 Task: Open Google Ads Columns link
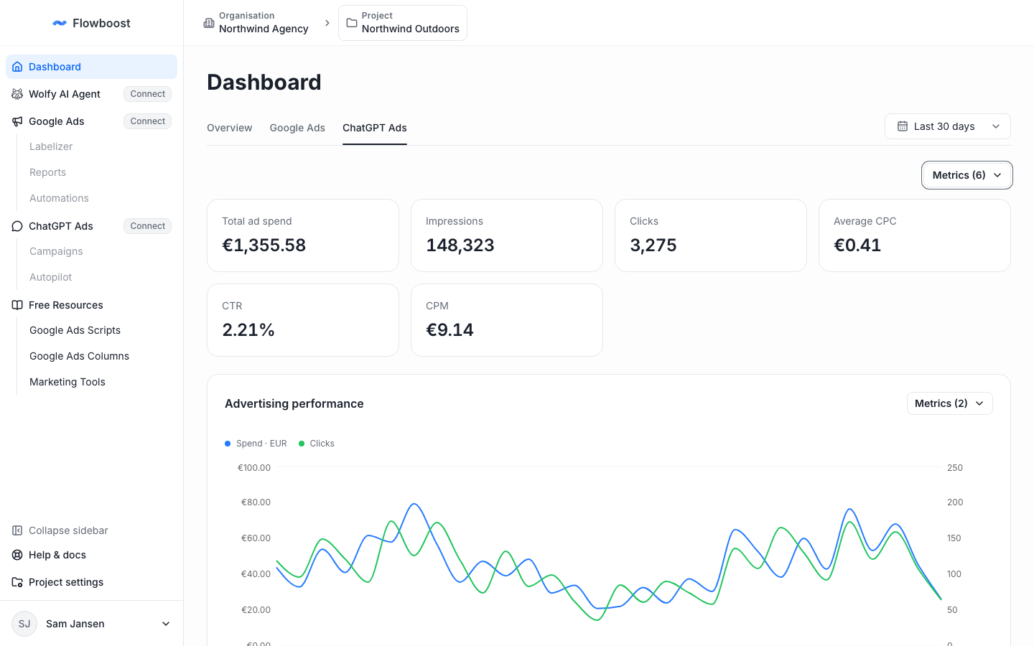tap(79, 356)
